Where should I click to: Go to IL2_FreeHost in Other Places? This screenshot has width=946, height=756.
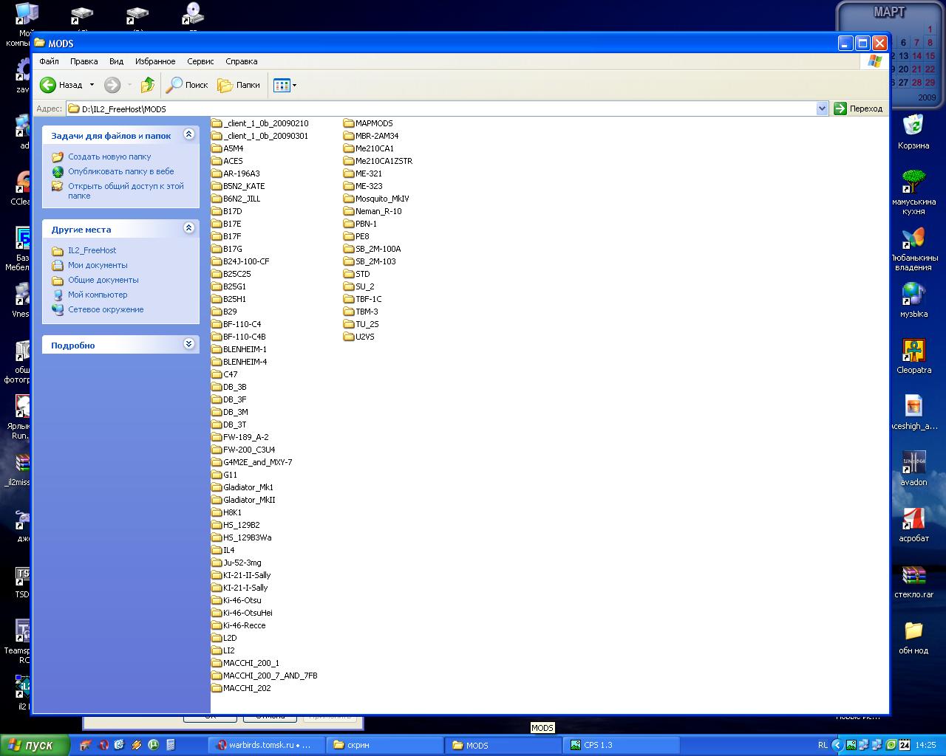click(x=92, y=250)
